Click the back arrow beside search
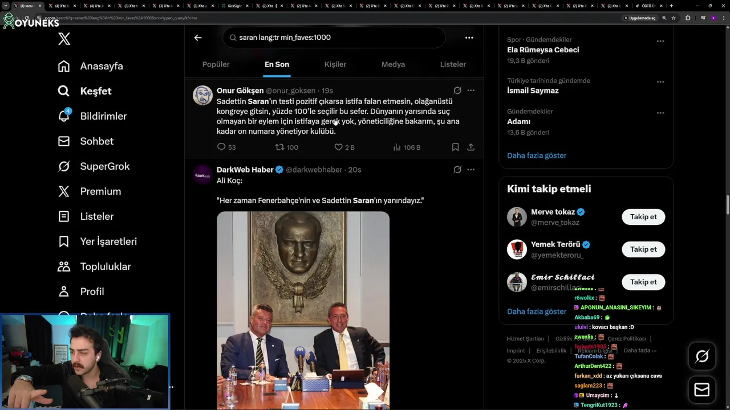730x410 pixels. pyautogui.click(x=198, y=38)
